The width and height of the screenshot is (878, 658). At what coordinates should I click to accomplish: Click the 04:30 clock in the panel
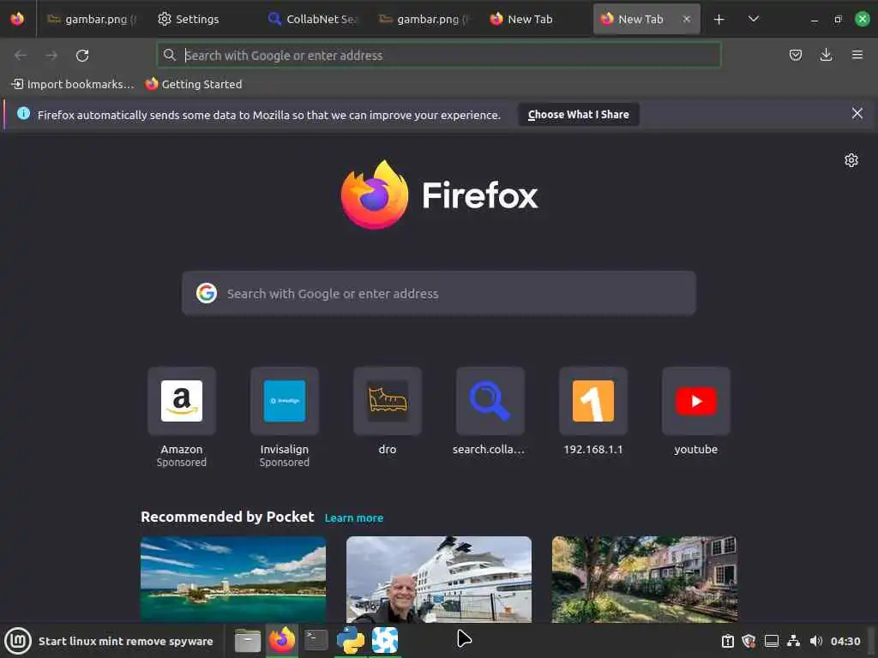(x=845, y=641)
